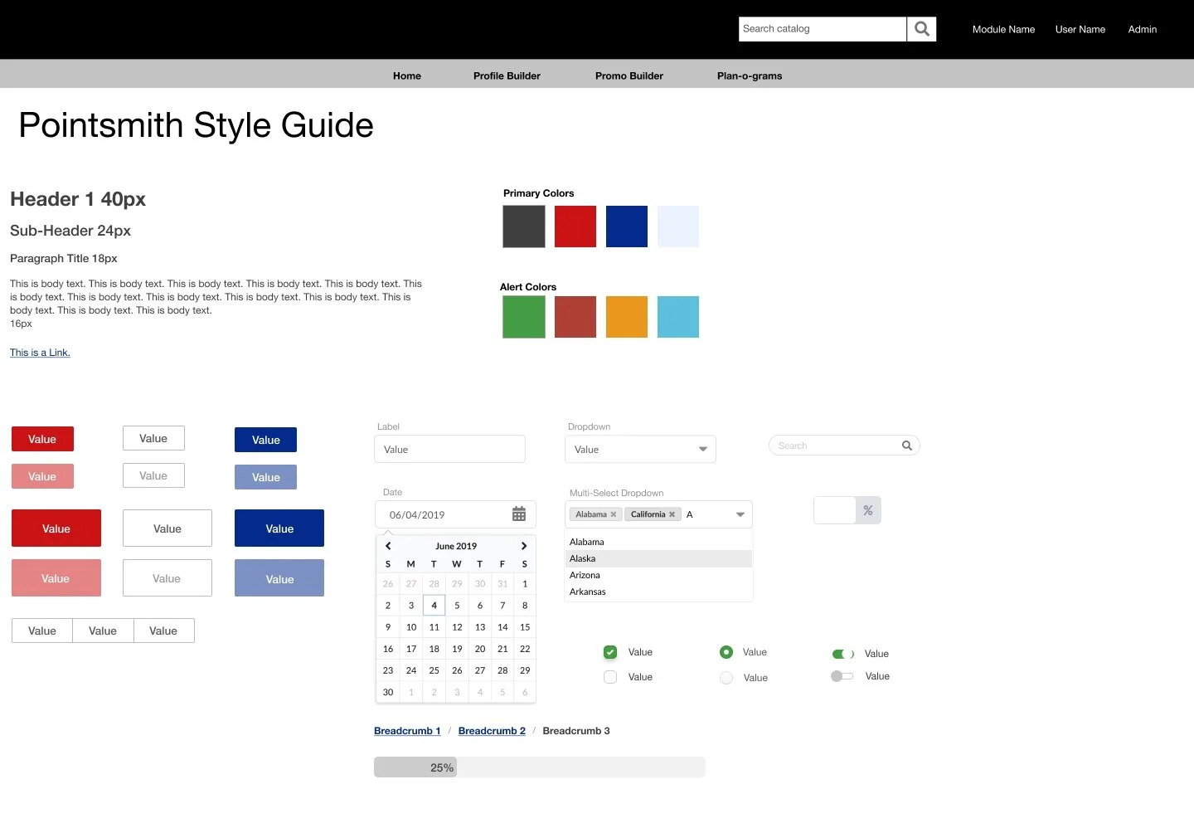Click the green alert color swatch

coord(524,317)
